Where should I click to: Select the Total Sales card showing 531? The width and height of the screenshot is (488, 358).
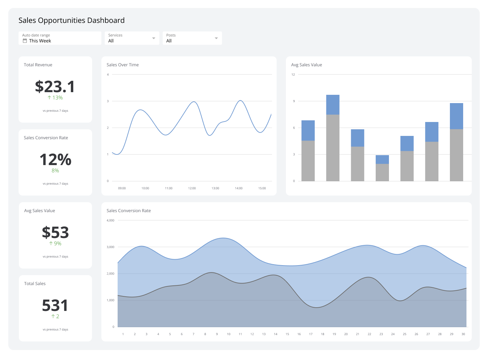(55, 308)
